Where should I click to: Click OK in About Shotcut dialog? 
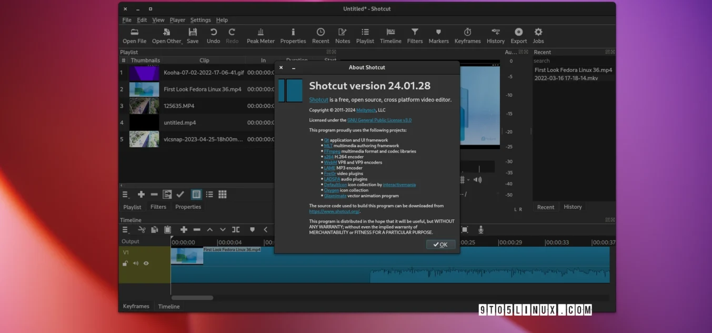[440, 245]
